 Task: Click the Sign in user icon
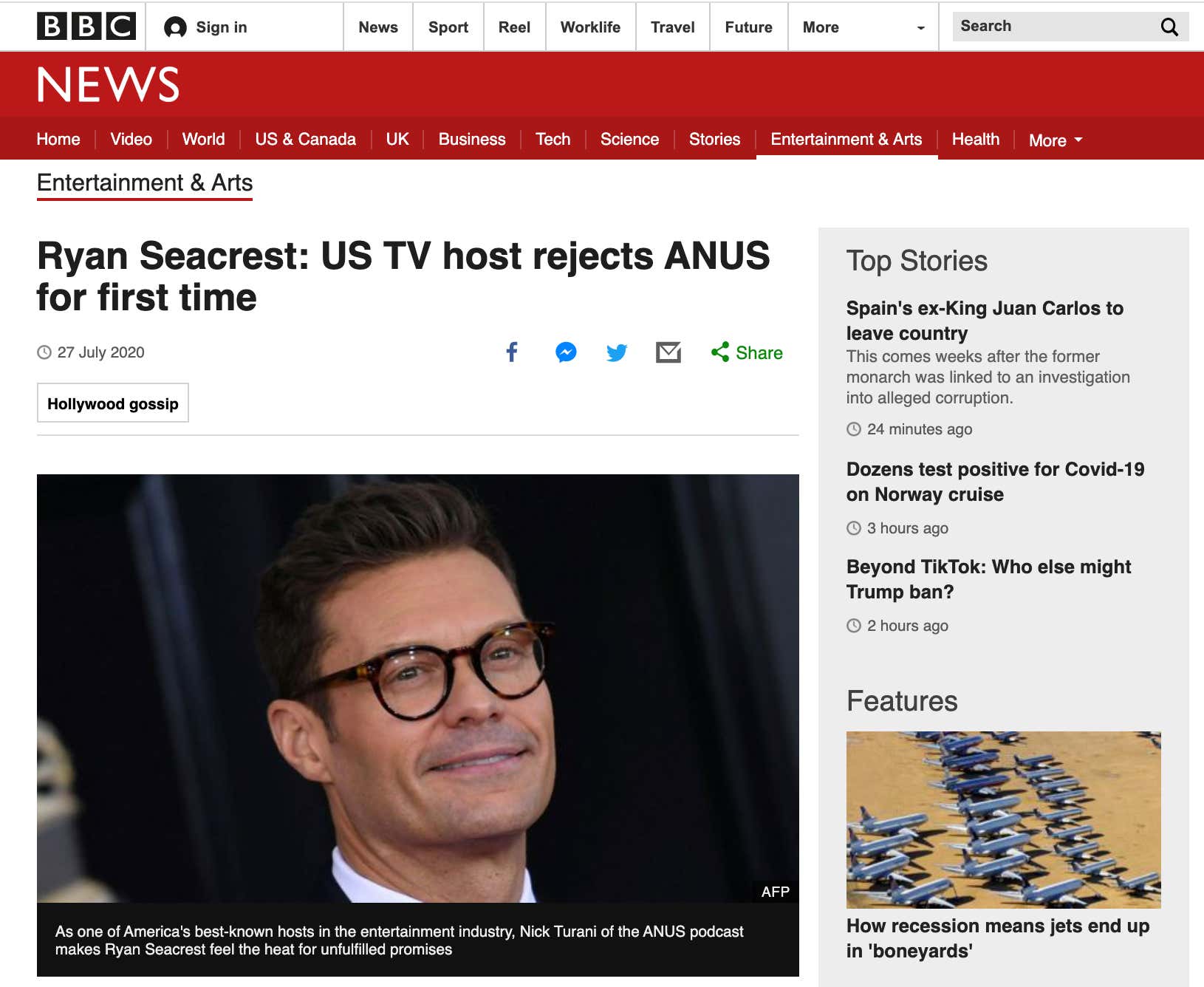pos(175,27)
